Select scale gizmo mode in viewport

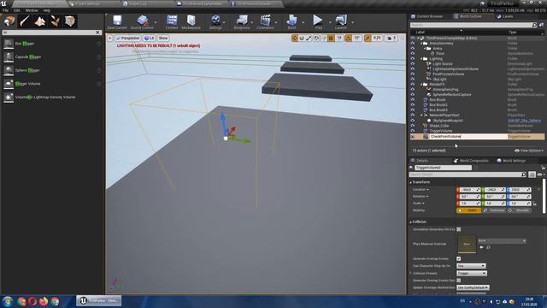[309, 38]
